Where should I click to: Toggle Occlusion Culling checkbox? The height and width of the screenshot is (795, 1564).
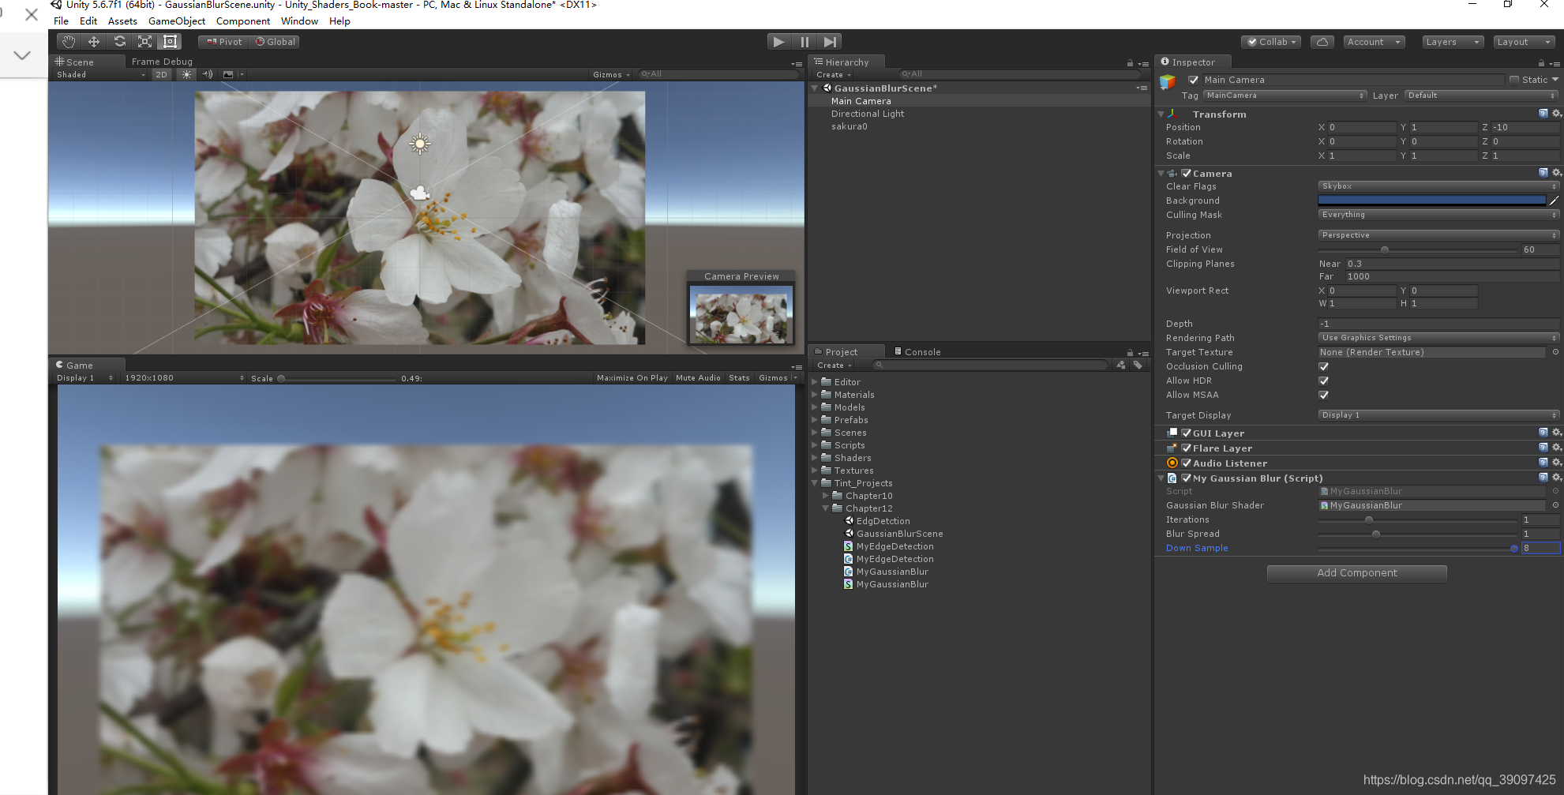[1324, 366]
